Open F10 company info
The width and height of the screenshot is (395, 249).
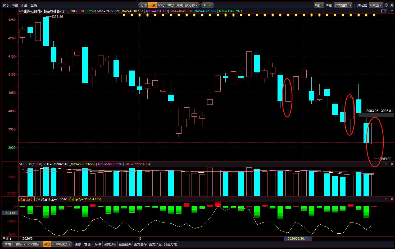pyautogui.click(x=6, y=5)
